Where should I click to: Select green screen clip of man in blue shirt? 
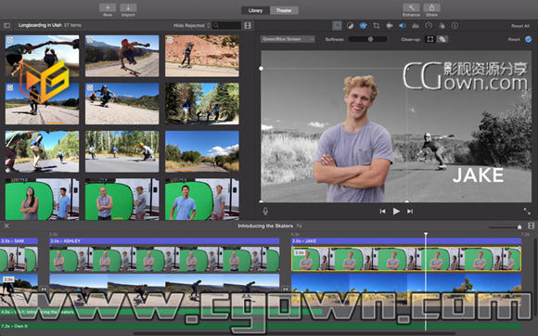point(202,199)
